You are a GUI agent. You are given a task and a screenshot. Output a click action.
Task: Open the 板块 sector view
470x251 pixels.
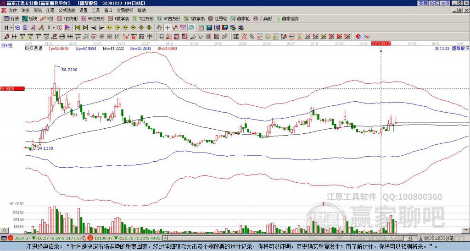(29, 18)
